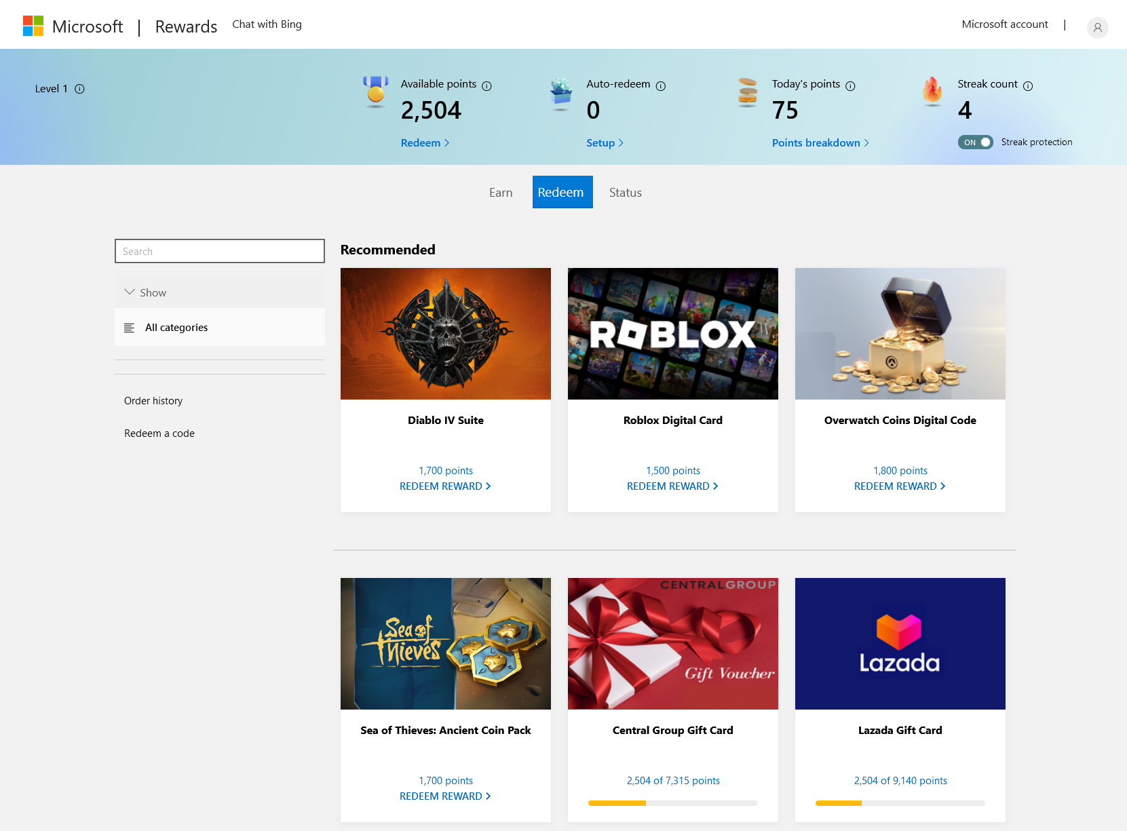Screen dimensions: 1127x831
Task: Click Redeem Reward for Diablo IV Suite
Action: pos(445,486)
